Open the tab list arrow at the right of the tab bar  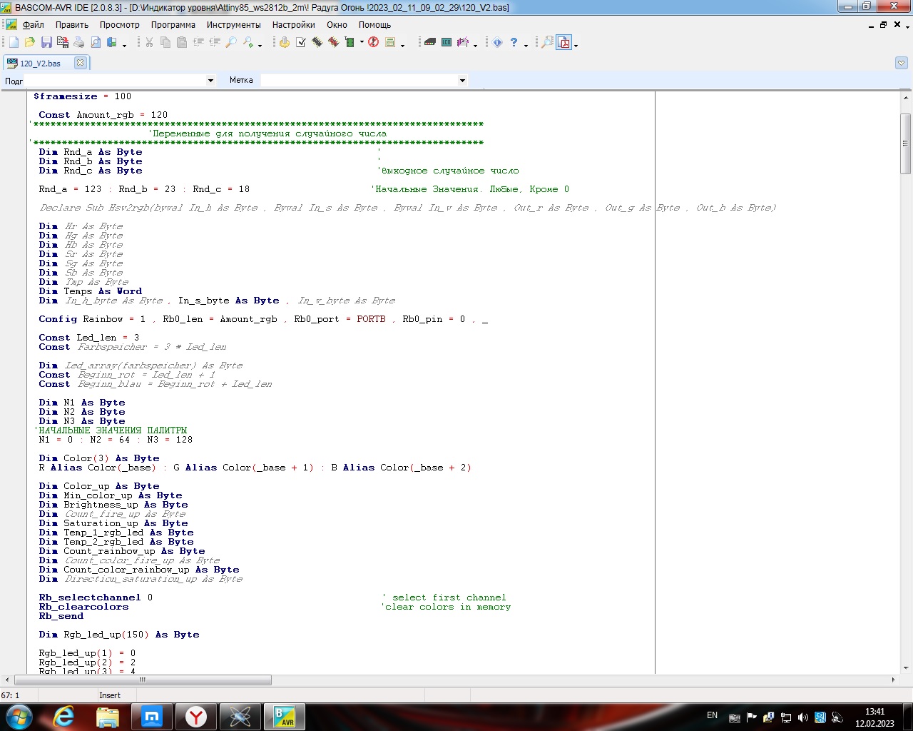(x=901, y=63)
